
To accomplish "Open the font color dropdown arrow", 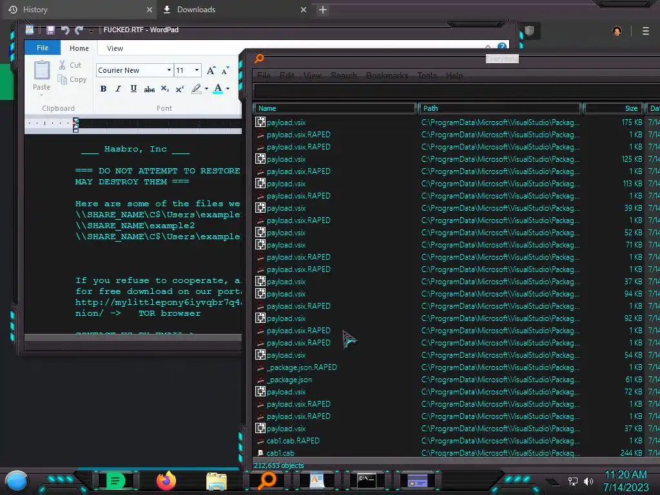I will pos(228,89).
